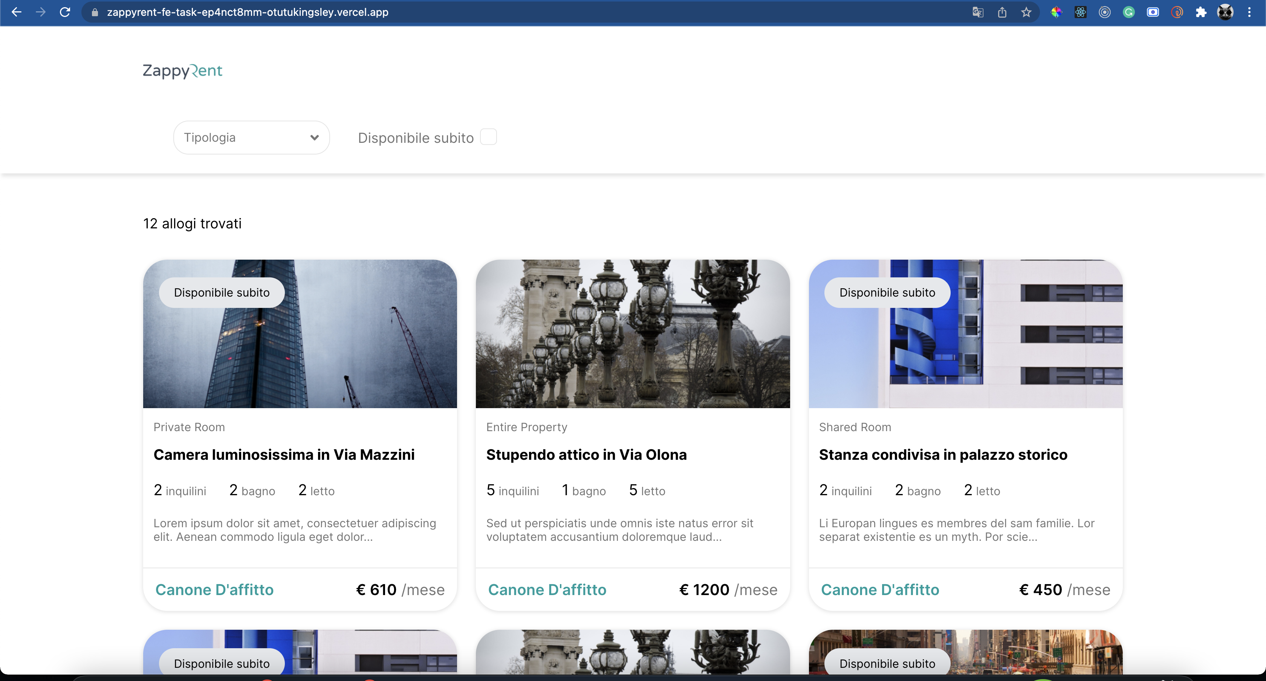Enable the Disponibile subito checkbox
Screen dimensions: 1266x681
click(488, 137)
